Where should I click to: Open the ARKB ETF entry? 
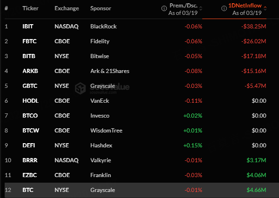click(x=29, y=71)
